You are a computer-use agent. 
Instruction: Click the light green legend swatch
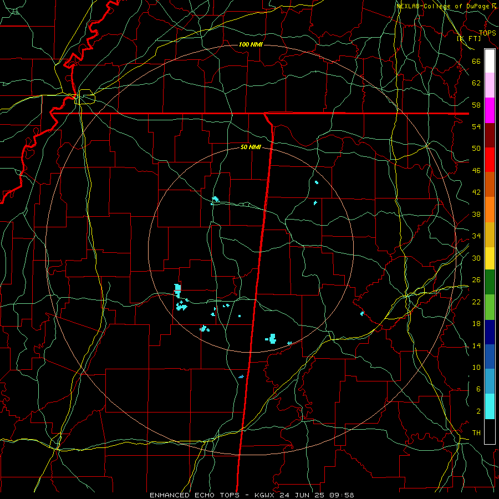point(490,307)
